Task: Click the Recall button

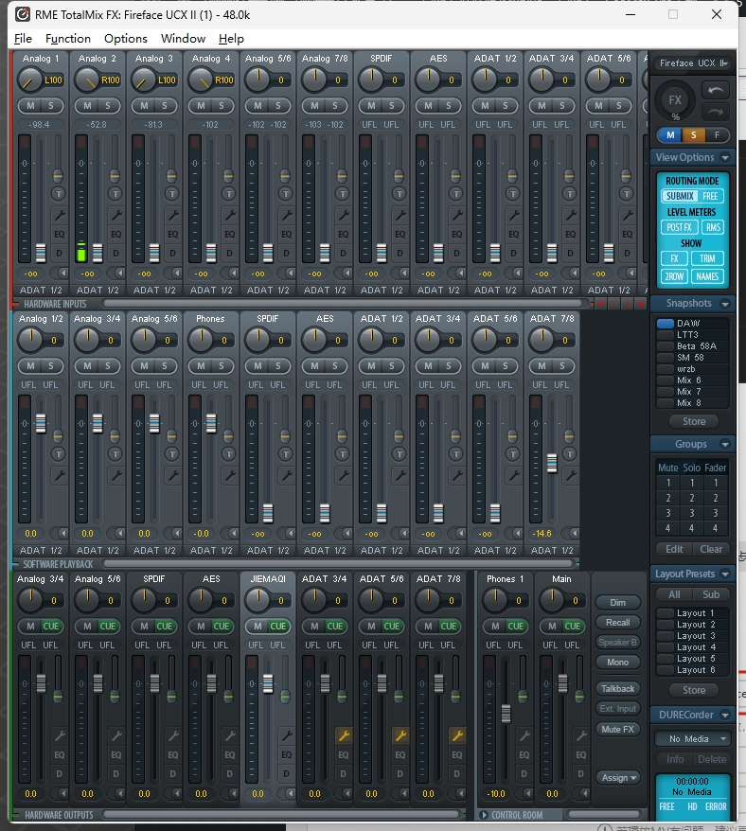Action: click(617, 622)
